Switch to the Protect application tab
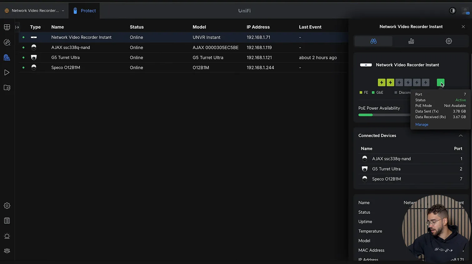The height and width of the screenshot is (264, 472). pyautogui.click(x=84, y=11)
